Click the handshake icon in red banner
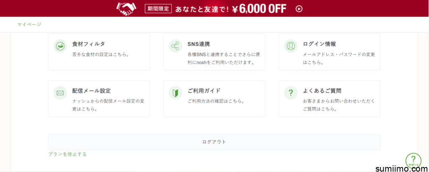This screenshot has height=172, width=429. coord(127,8)
